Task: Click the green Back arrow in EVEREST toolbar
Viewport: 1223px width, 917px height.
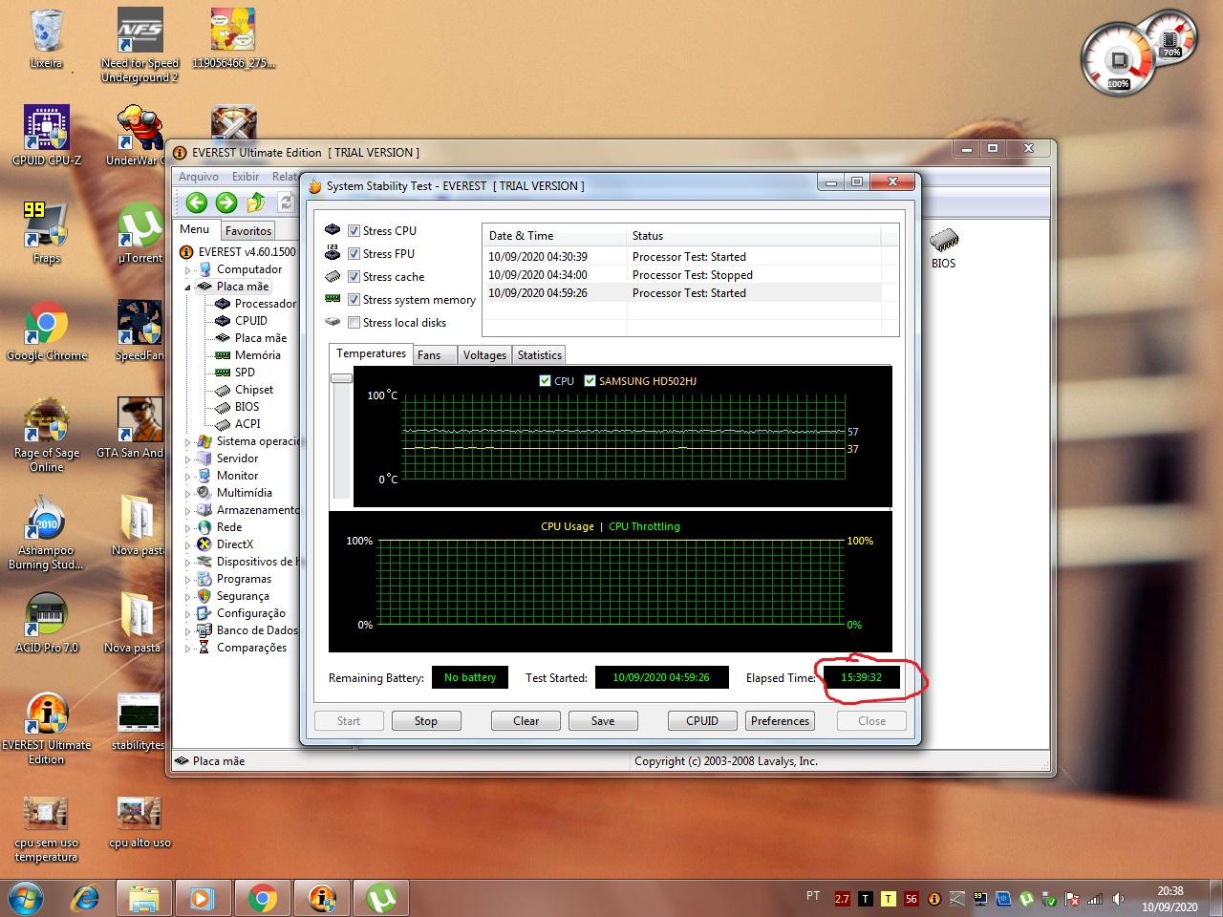Action: coord(197,202)
